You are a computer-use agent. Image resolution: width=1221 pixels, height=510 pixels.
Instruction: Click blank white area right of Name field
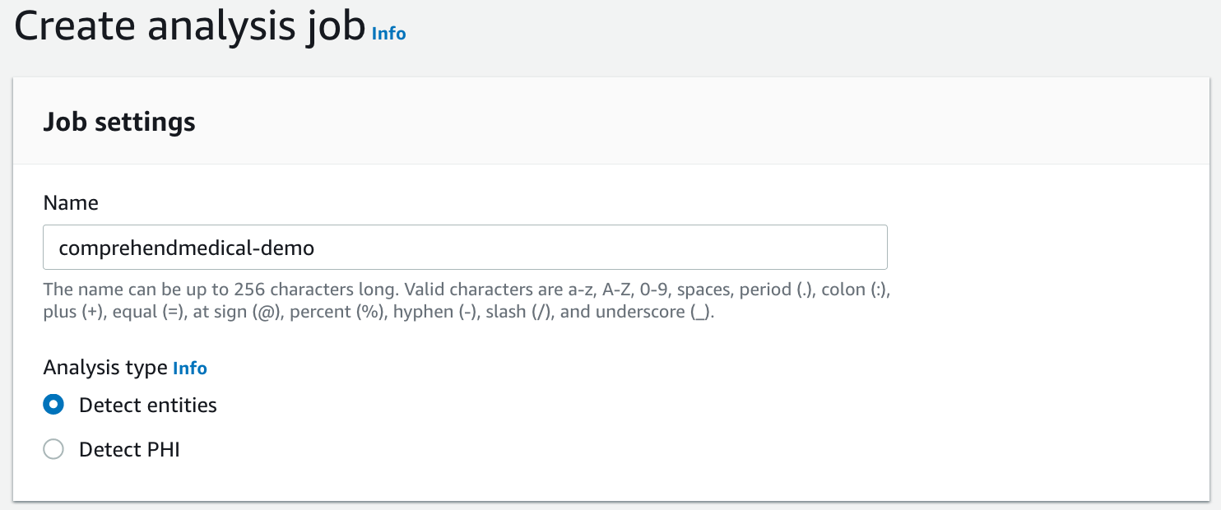(x=1045, y=247)
